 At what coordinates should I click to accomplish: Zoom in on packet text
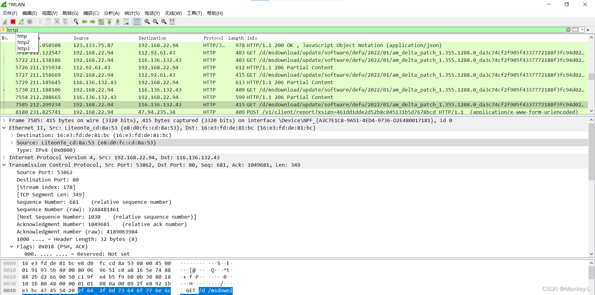(147, 22)
